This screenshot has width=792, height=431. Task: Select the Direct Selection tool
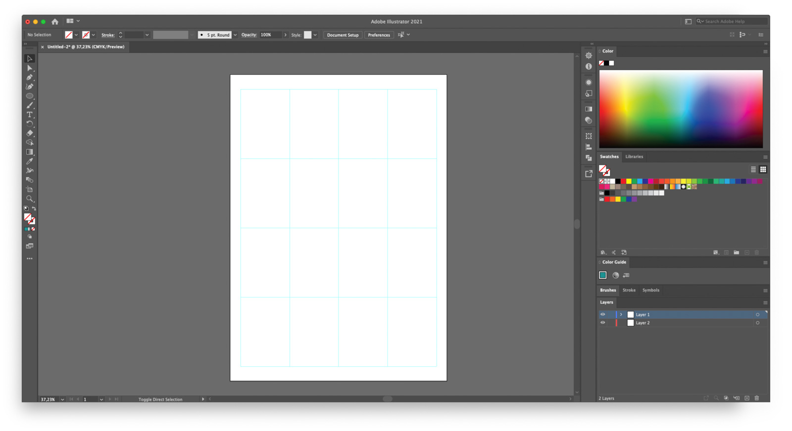(30, 68)
